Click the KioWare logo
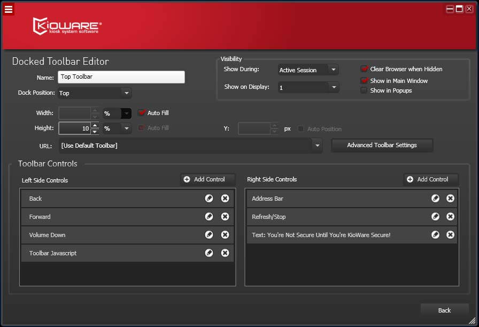 pos(67,26)
